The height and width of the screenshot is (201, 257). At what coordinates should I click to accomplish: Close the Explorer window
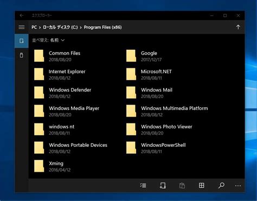pos(238,16)
